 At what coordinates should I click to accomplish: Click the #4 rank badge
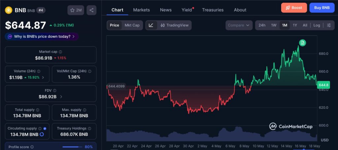41,10
